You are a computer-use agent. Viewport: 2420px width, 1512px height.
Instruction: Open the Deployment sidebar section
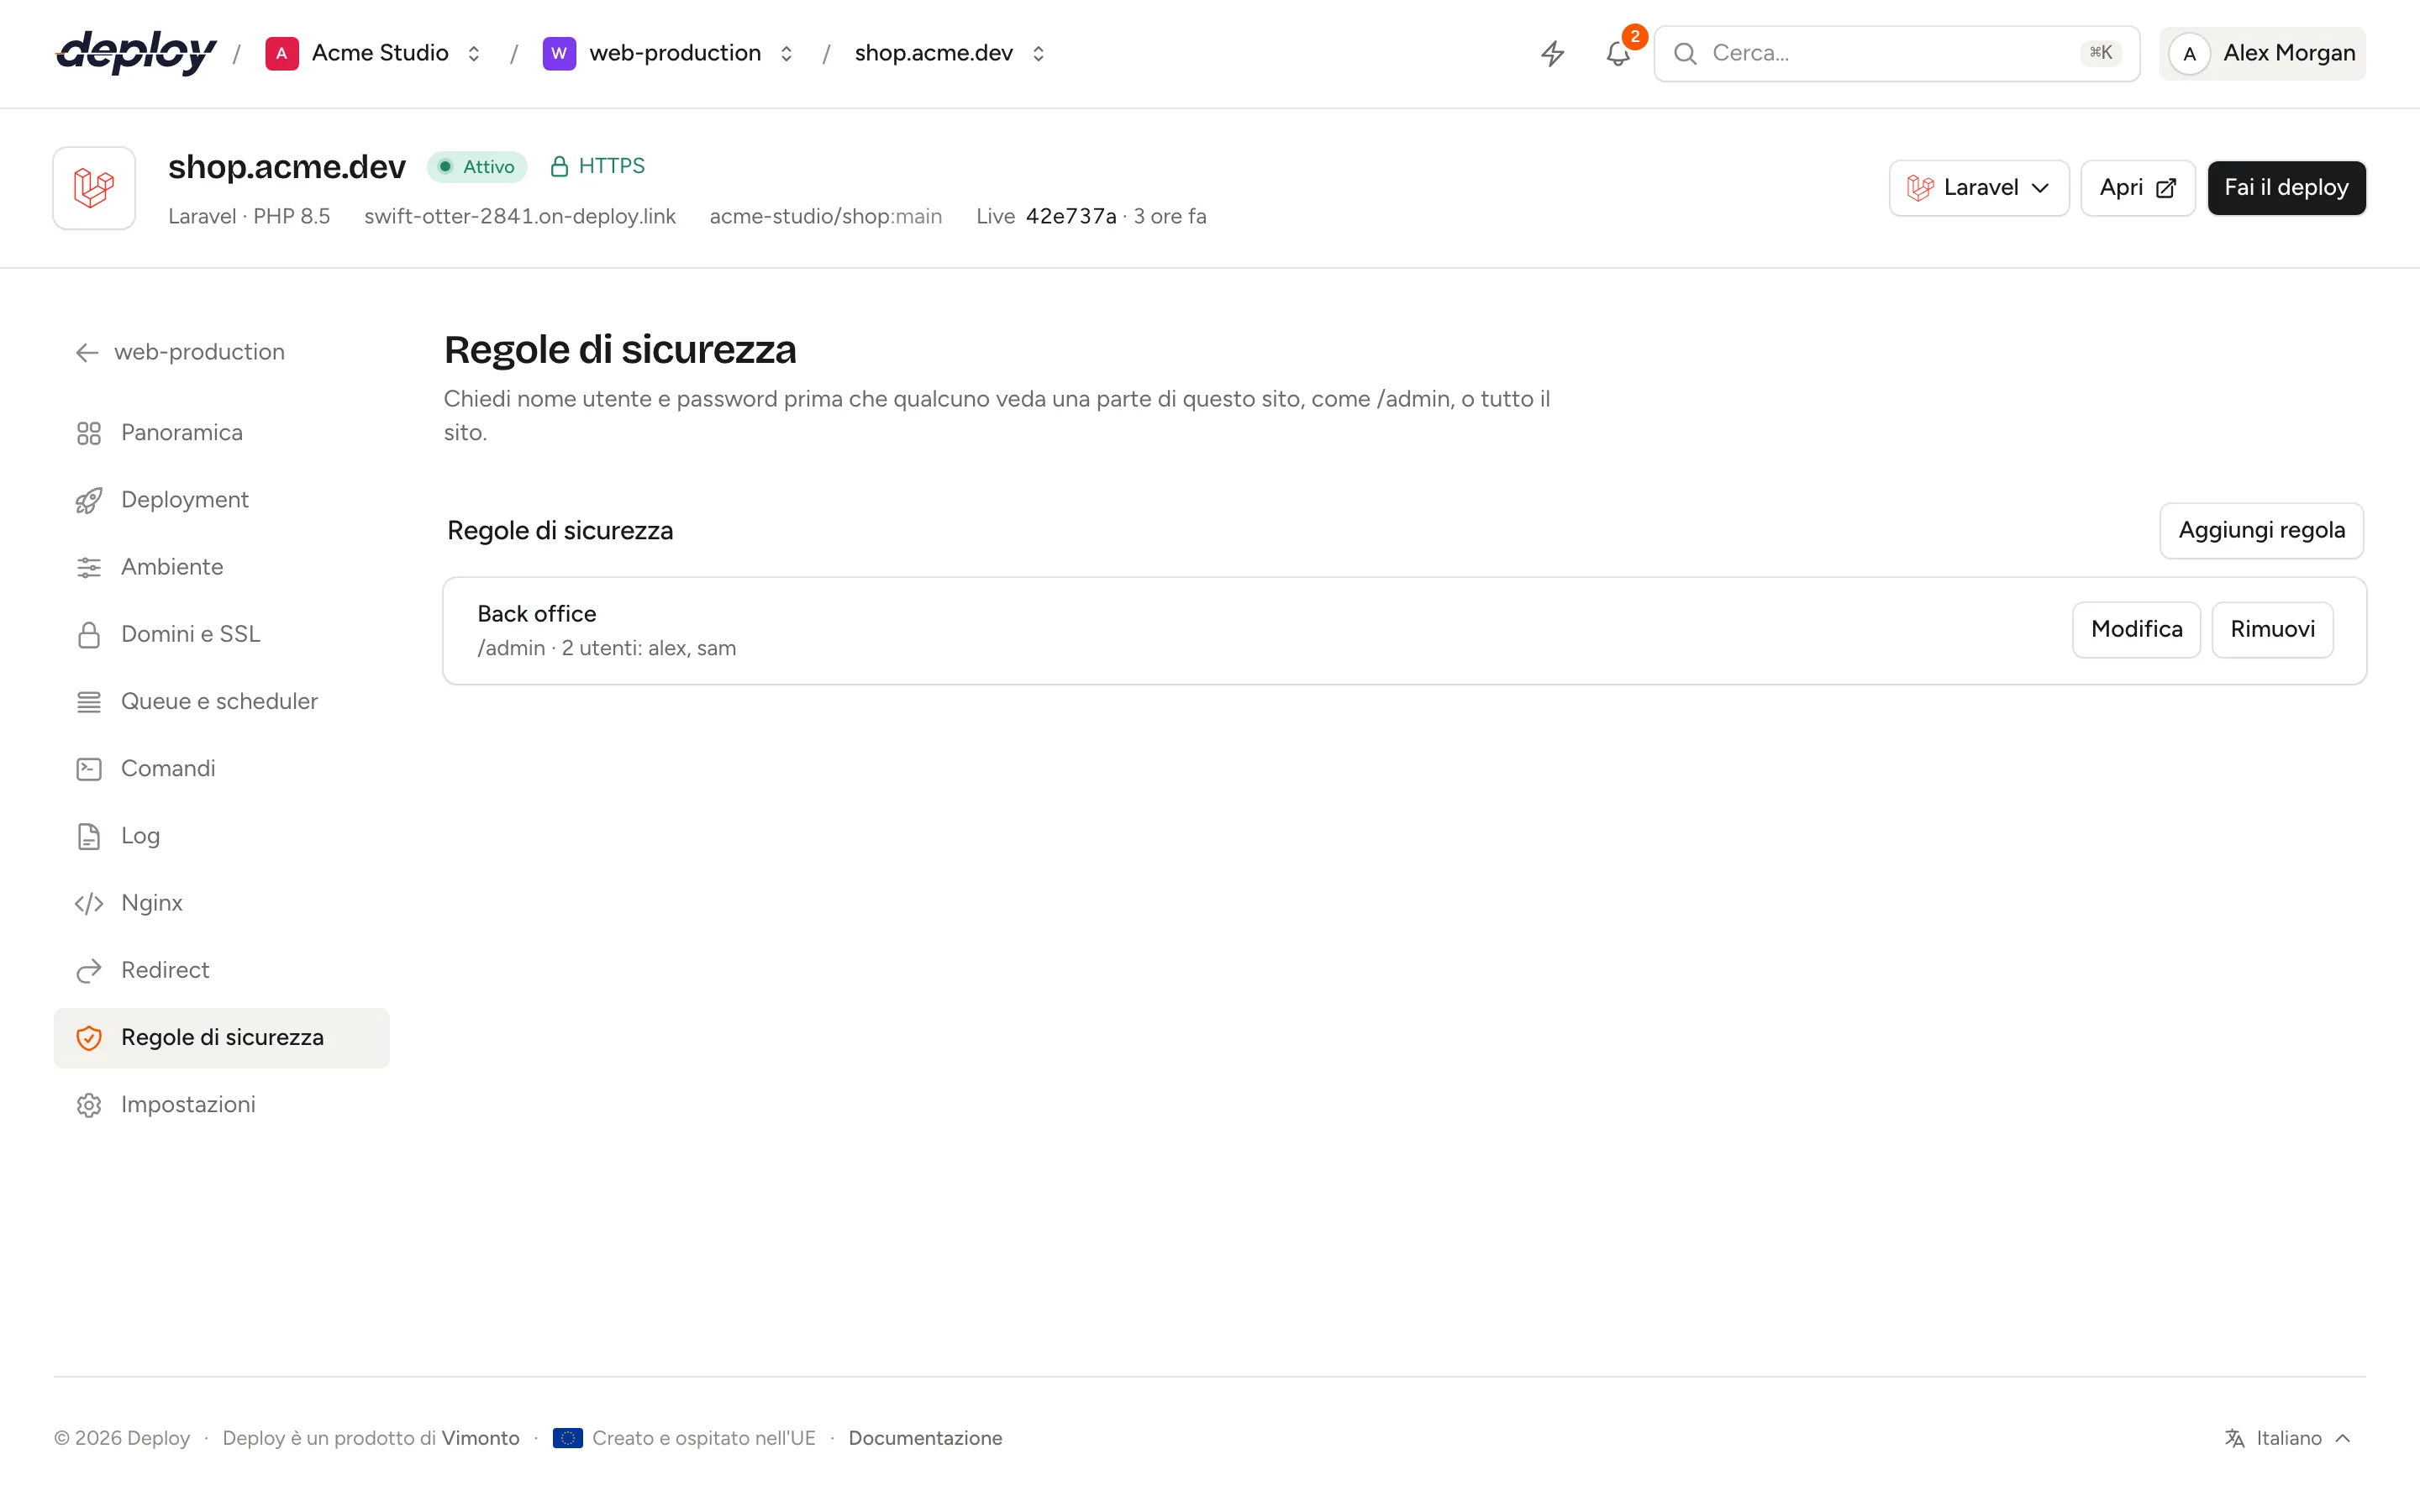(221, 500)
